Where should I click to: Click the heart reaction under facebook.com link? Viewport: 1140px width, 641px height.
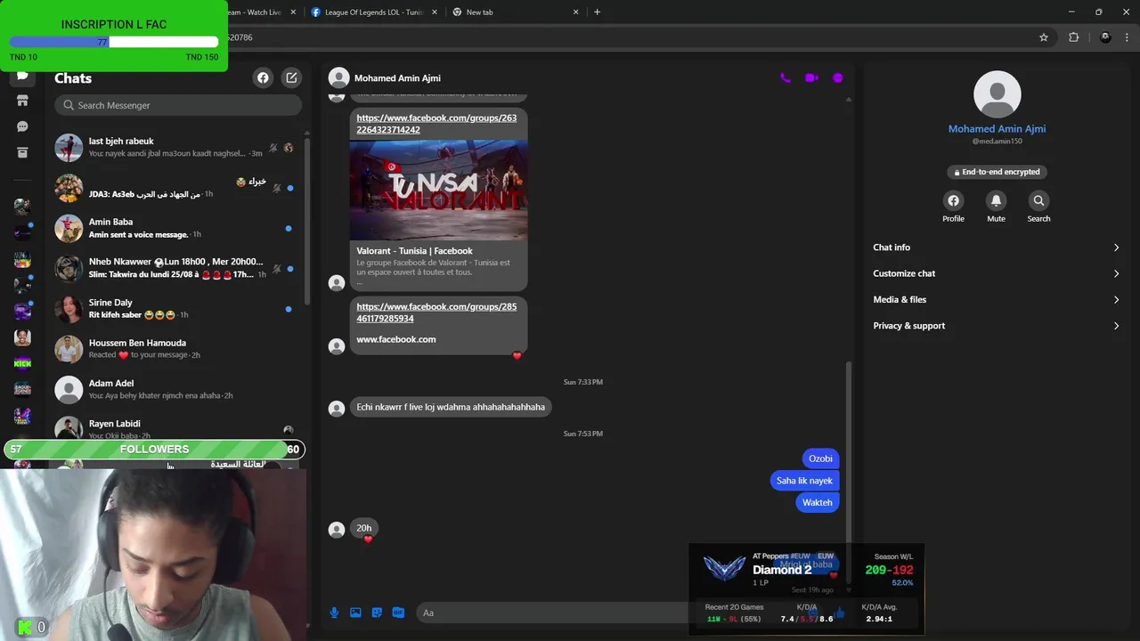click(517, 356)
